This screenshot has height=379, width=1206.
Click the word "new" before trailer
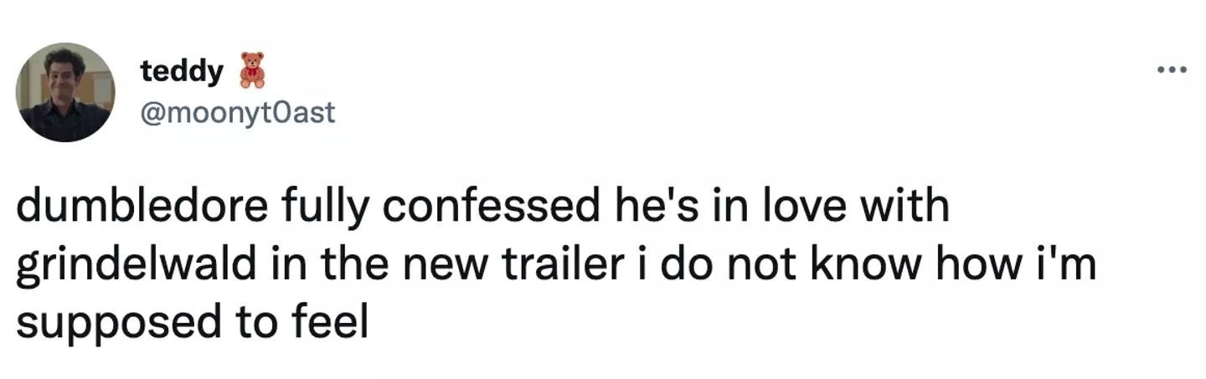coord(451,265)
